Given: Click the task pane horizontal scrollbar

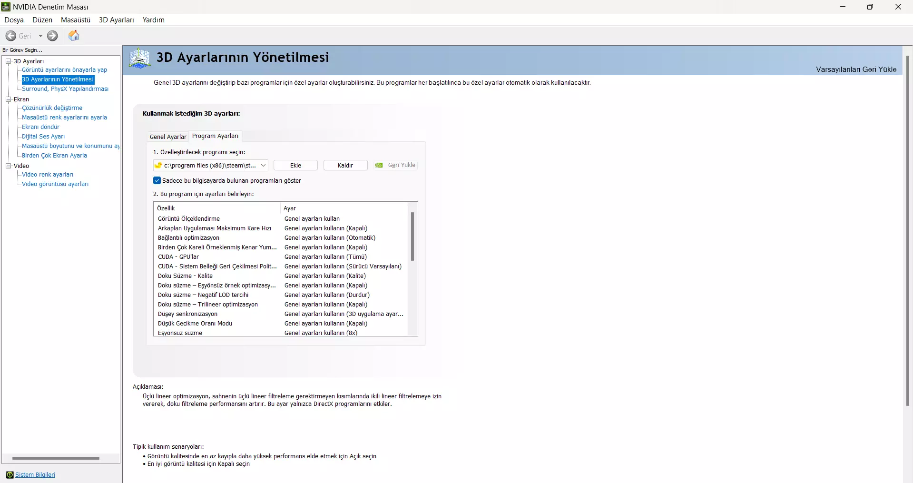Looking at the screenshot, I should click(x=56, y=458).
